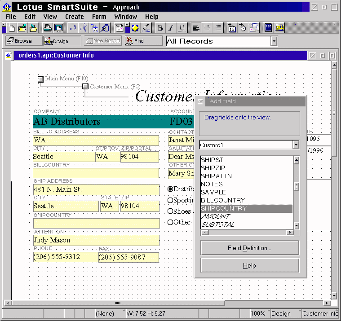
Task: Click the insert date calendar icon
Action: [x=232, y=28]
